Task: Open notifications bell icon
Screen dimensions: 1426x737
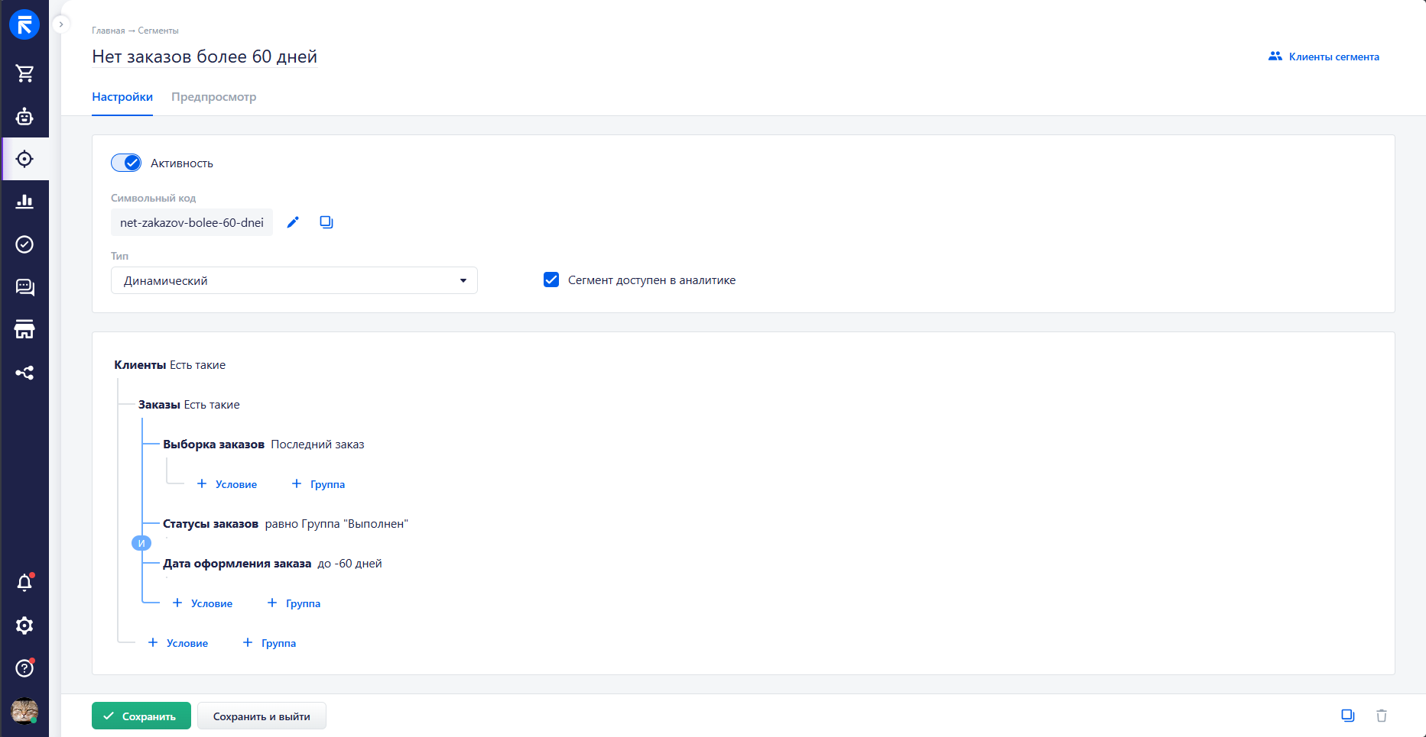Action: pos(24,583)
